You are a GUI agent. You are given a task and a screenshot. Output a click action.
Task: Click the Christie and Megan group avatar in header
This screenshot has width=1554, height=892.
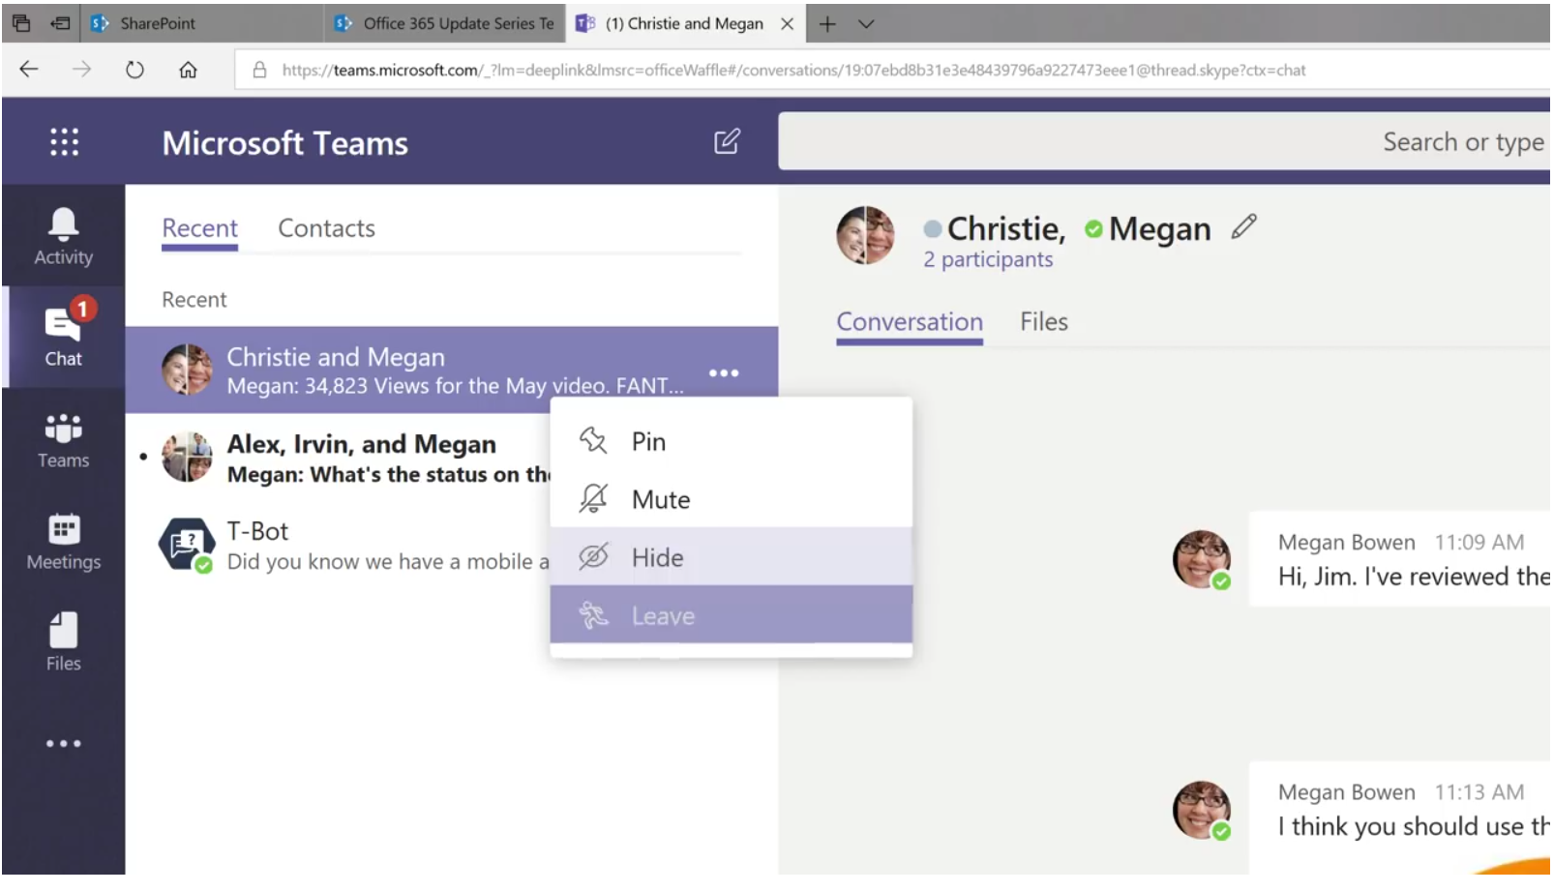[865, 234]
